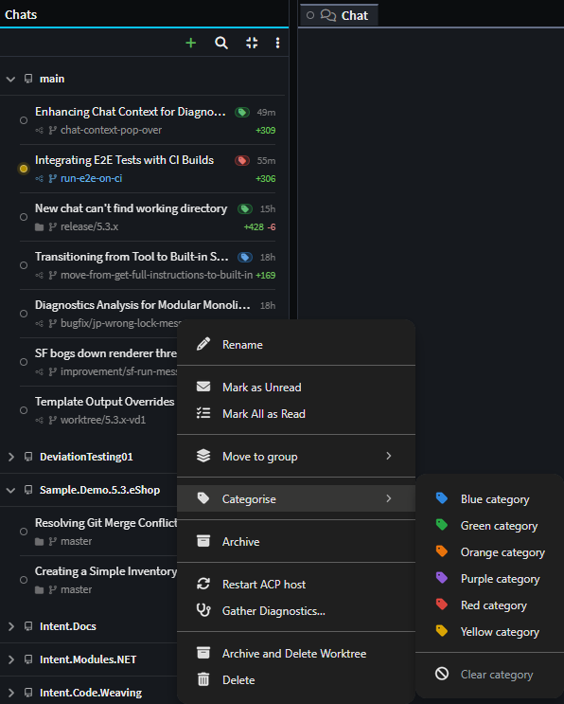Open Template Output Overrides chat

(104, 402)
